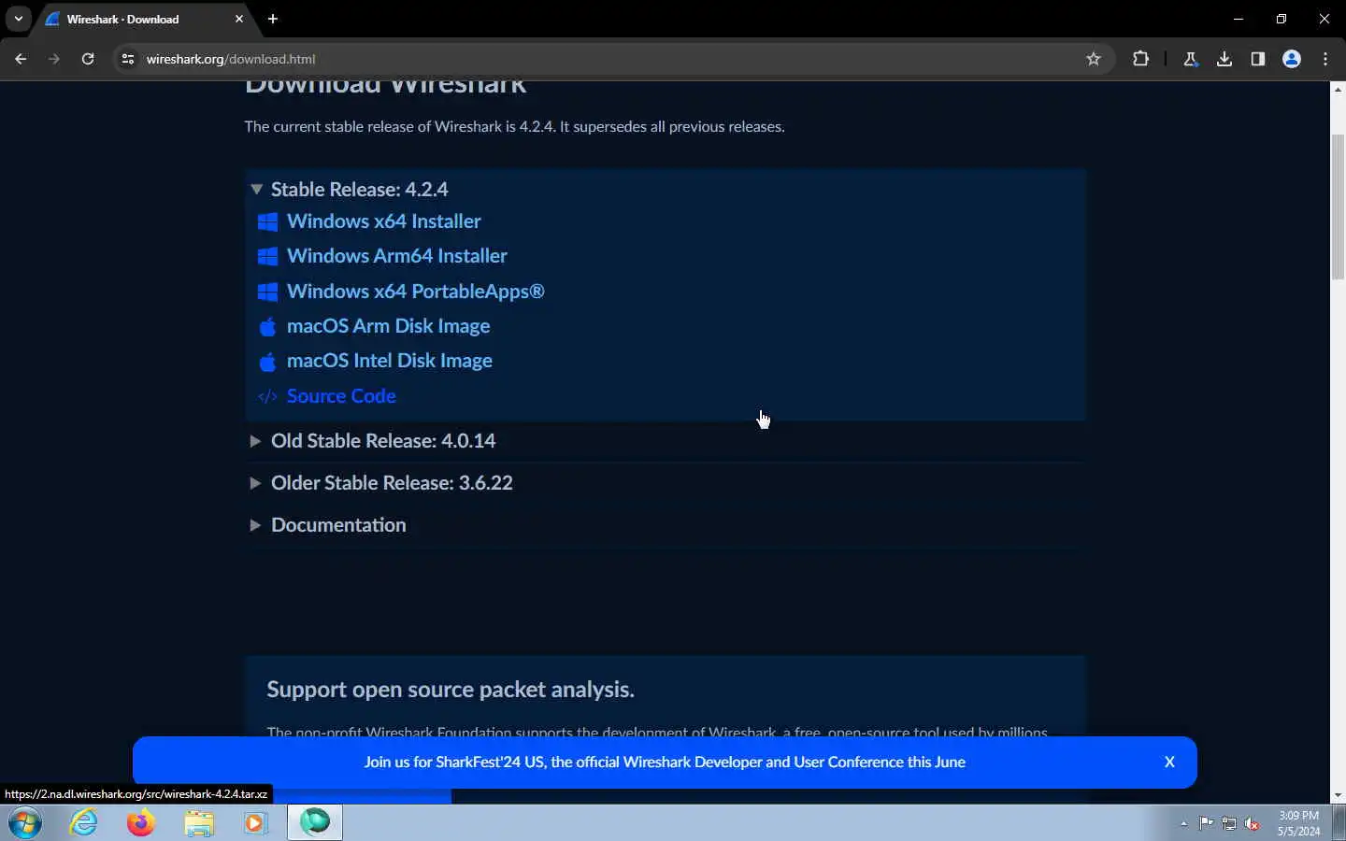
Task: Open the taskbar clock showing 3:09 PM
Action: [1299, 823]
